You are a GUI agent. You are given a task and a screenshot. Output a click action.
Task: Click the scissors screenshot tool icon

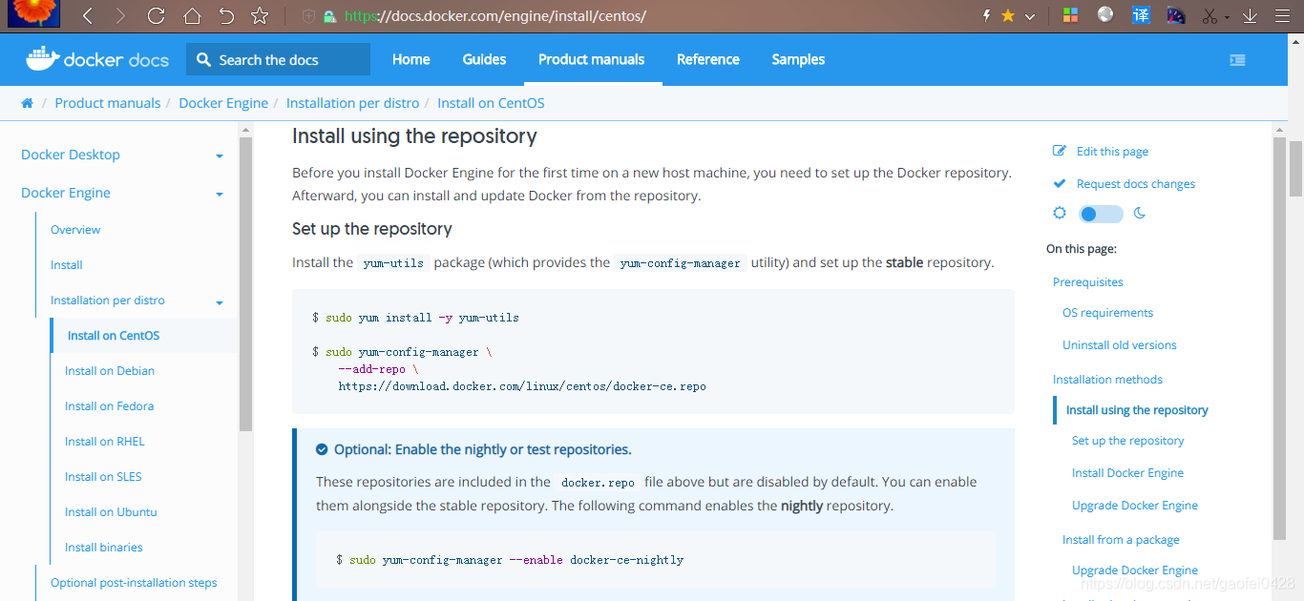pyautogui.click(x=1209, y=16)
